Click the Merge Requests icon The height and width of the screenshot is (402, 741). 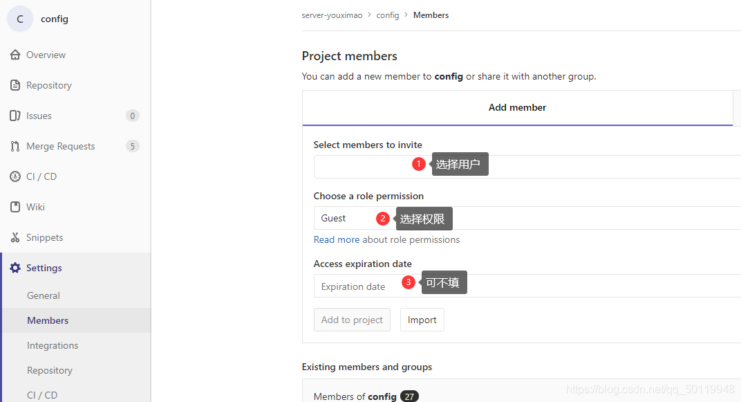[x=15, y=146]
